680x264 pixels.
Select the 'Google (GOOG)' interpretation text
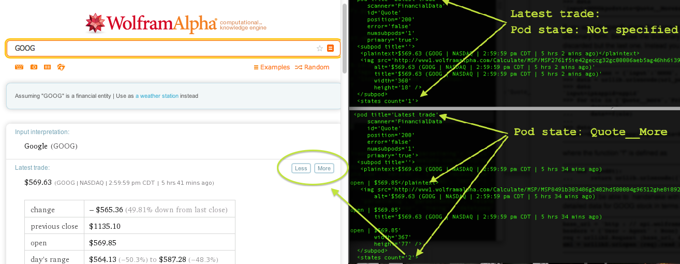tap(51, 146)
